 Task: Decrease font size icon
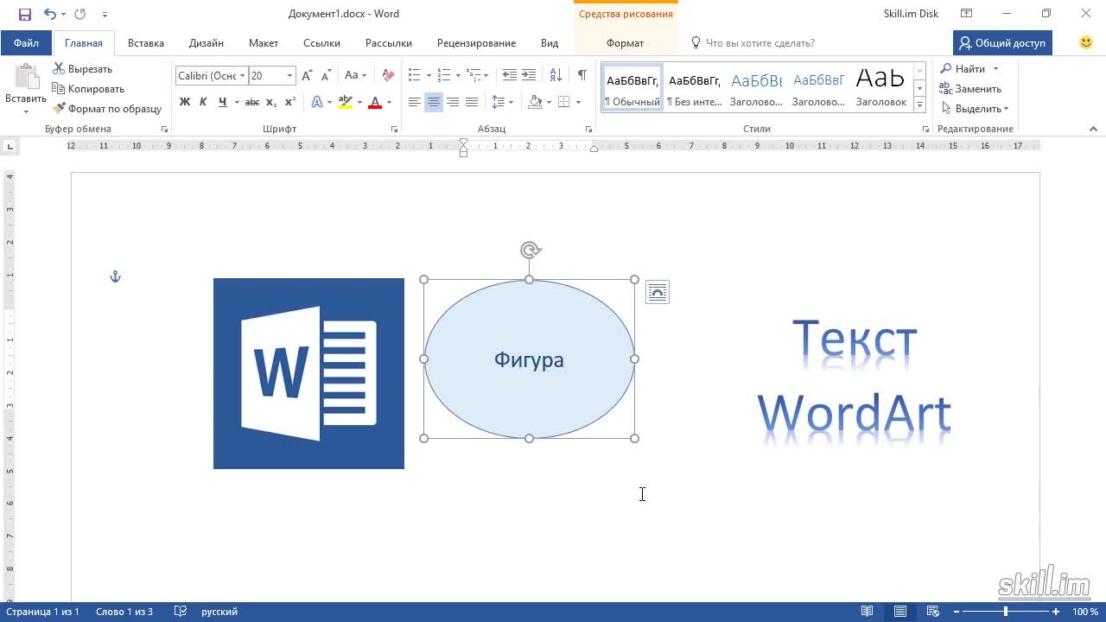(326, 76)
